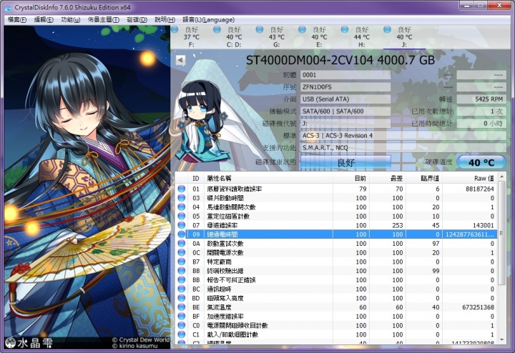Click the firmware field showing 0001
The width and height of the screenshot is (515, 353).
click(345, 75)
